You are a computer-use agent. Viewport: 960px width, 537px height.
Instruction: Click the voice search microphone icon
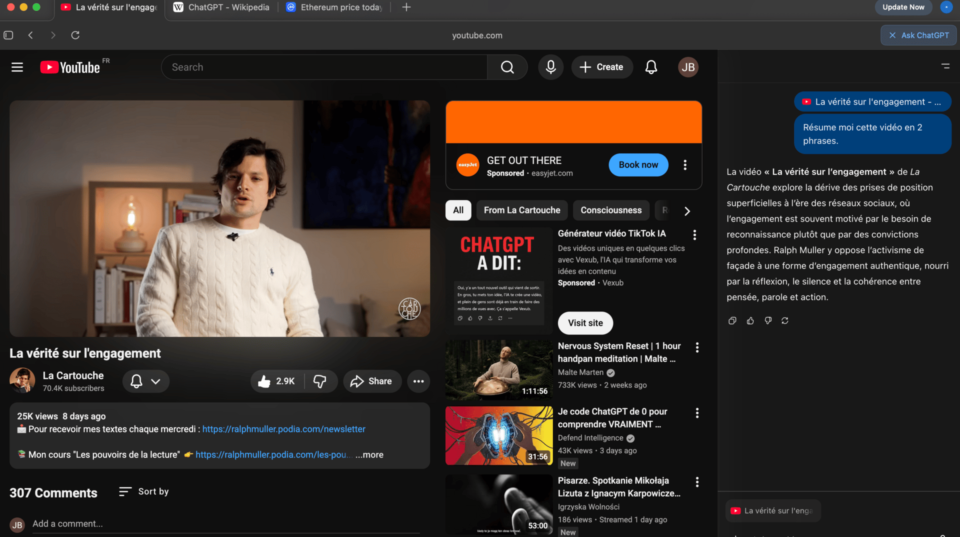point(550,67)
